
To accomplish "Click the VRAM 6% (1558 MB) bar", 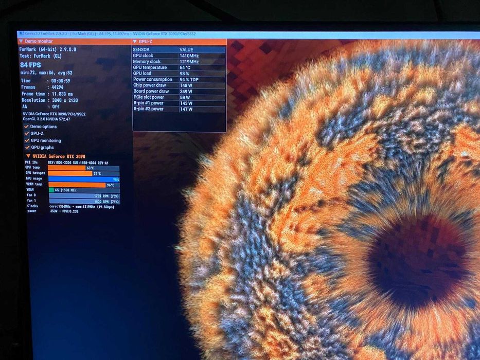I will (84, 190).
